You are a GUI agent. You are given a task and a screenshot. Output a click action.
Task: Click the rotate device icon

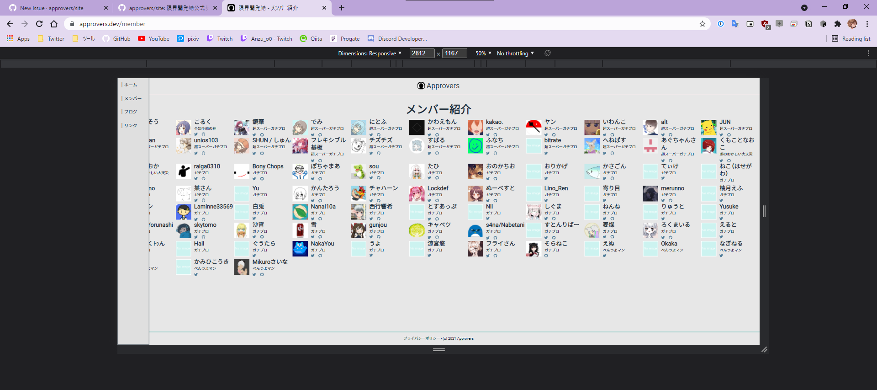pos(548,53)
